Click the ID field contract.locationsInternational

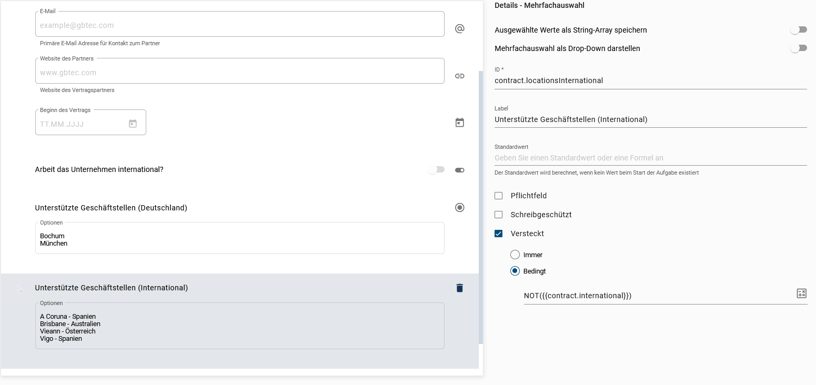[650, 80]
